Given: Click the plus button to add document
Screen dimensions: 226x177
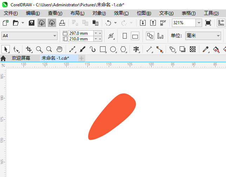Looking at the screenshot, I should 81,58.
